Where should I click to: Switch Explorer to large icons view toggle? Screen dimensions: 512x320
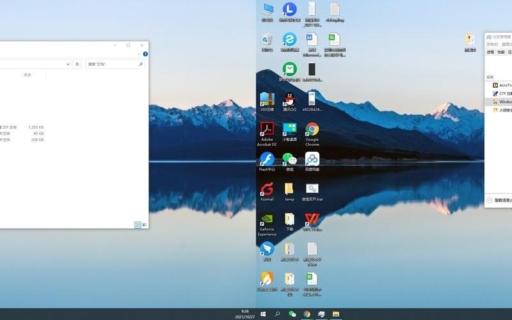click(x=145, y=225)
